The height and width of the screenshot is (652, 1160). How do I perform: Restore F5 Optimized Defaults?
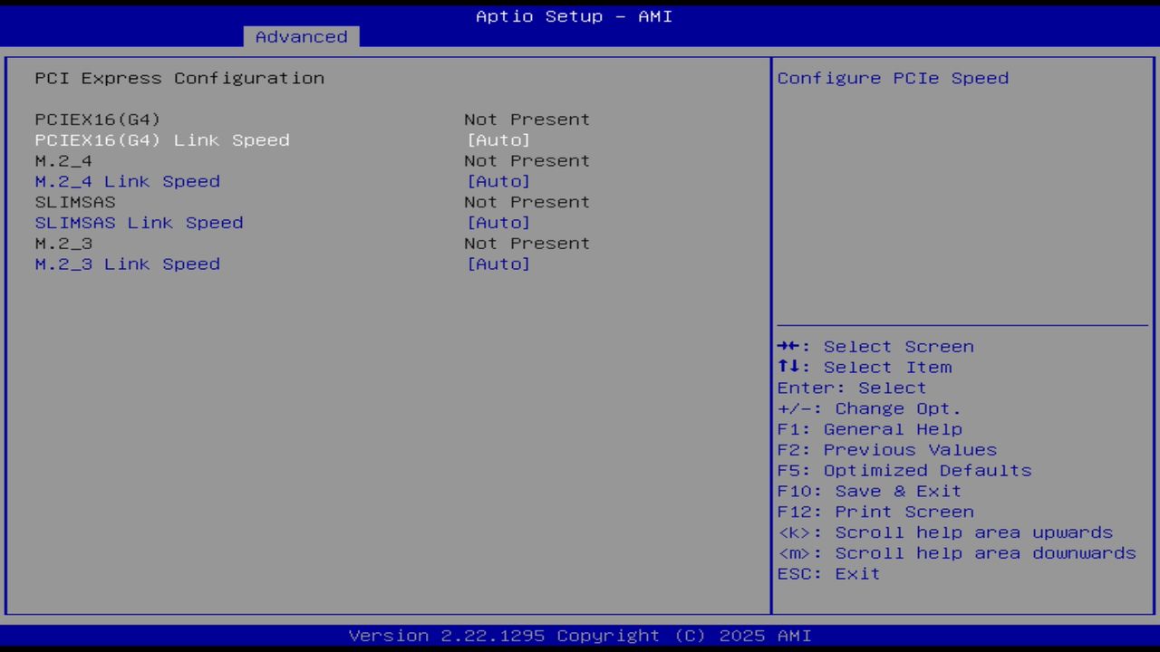pos(904,470)
